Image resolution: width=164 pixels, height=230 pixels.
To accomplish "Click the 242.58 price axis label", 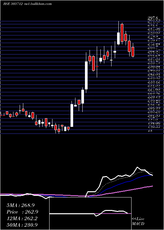I will 154,74.
